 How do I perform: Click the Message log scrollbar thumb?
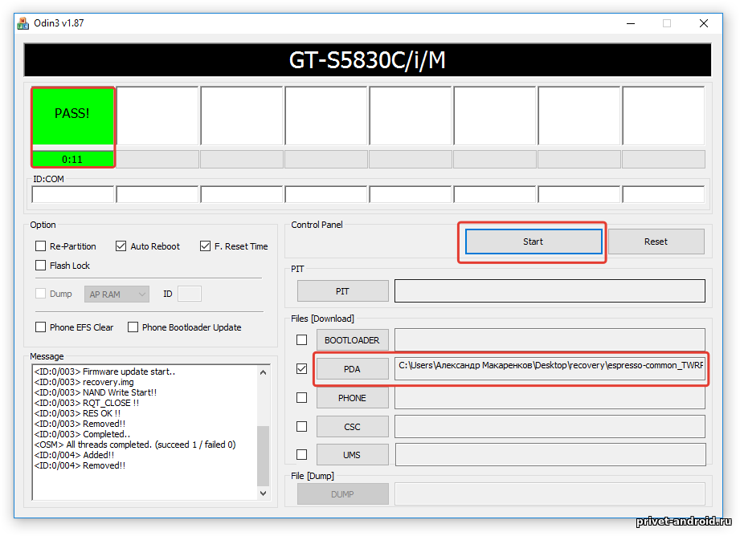pyautogui.click(x=264, y=456)
